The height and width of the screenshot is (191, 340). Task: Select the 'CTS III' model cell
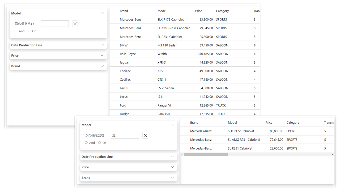pyautogui.click(x=162, y=80)
